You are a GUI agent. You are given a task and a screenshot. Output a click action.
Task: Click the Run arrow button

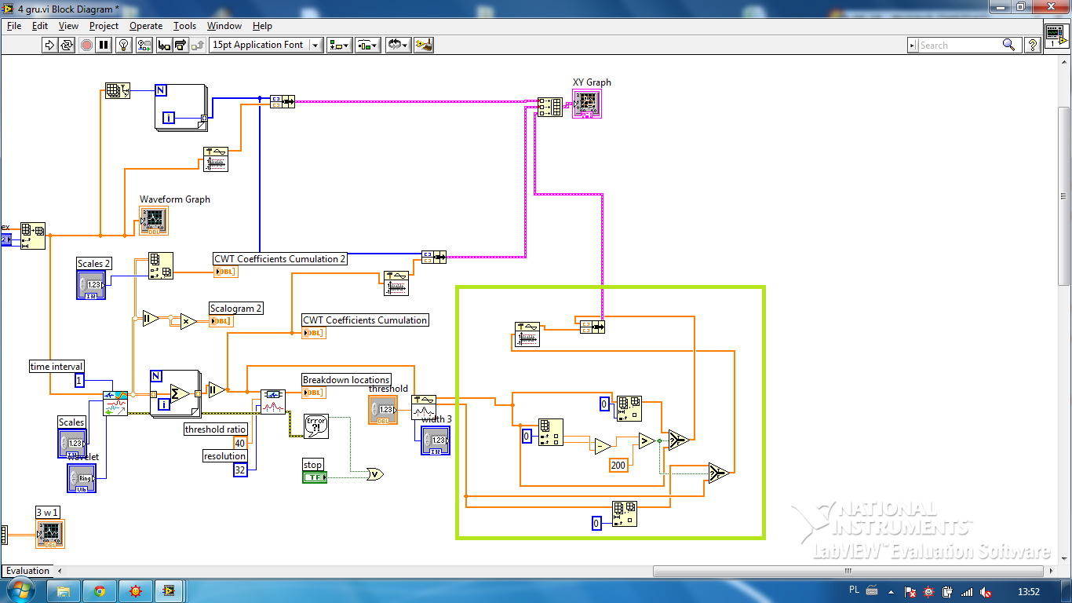(x=49, y=45)
